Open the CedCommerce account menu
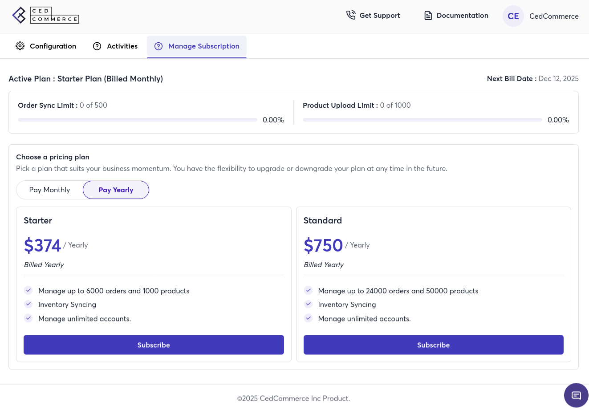Viewport: 589px width, 410px height. [553, 16]
